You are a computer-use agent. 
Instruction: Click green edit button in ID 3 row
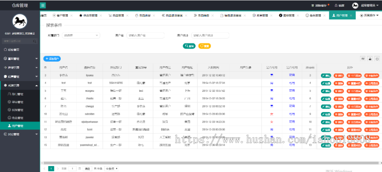326,76
